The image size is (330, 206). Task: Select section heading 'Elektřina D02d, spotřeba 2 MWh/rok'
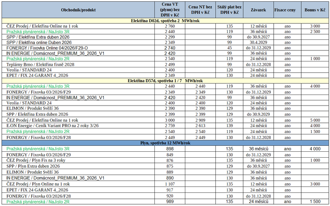165,21
